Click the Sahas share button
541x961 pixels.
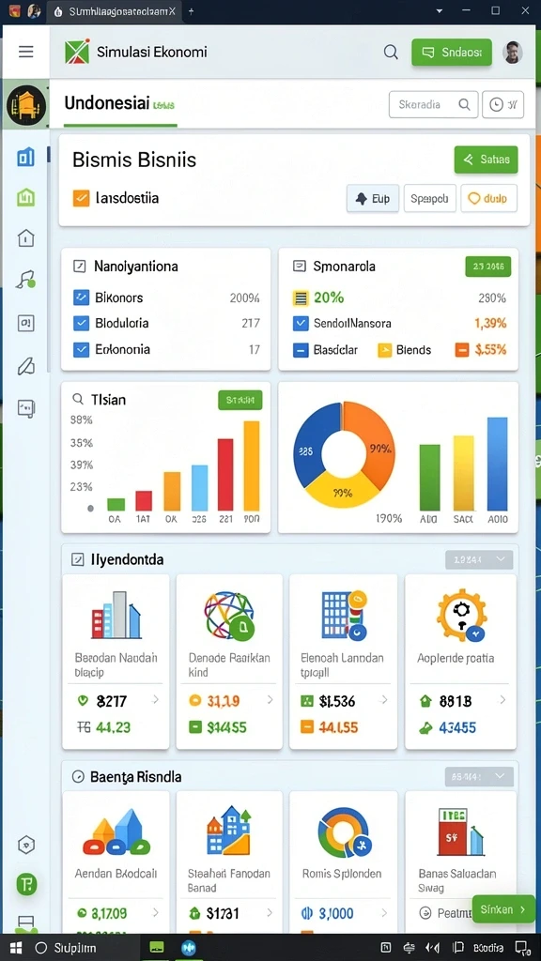[486, 160]
